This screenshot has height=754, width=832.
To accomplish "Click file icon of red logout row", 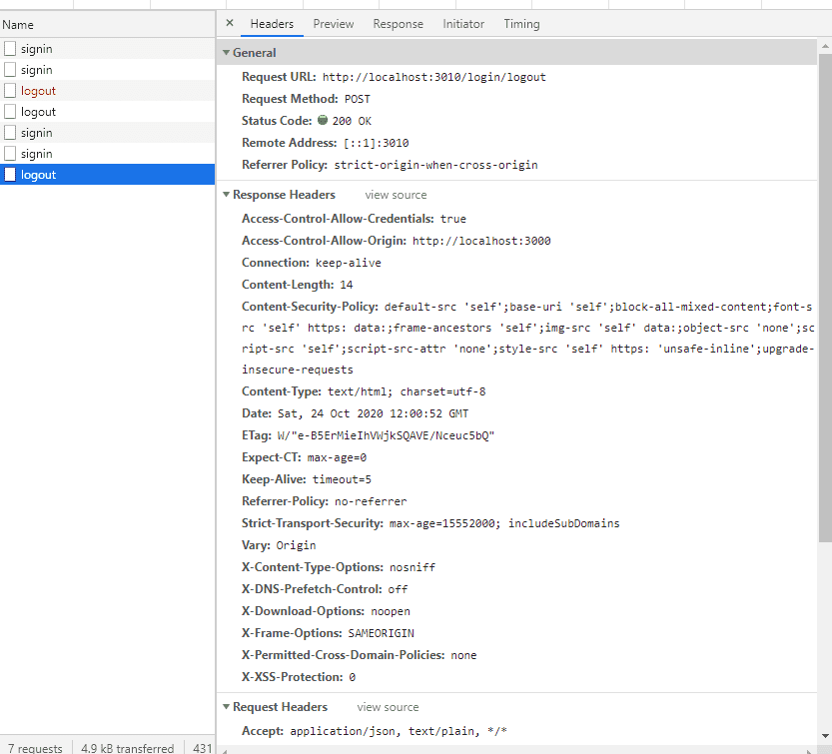I will point(10,91).
